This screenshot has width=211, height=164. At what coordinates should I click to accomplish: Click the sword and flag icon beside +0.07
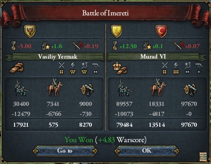tap(179, 45)
